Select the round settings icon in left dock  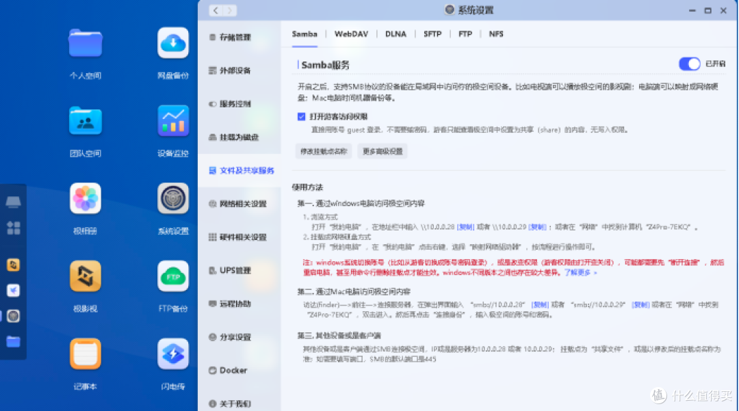[13, 316]
